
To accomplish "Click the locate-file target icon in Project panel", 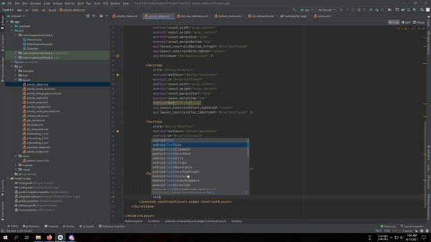I will (x=88, y=16).
